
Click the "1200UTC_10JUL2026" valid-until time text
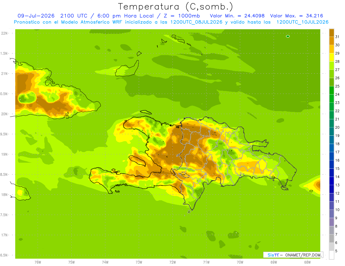[302, 22]
